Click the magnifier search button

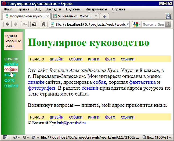[x=168, y=24]
